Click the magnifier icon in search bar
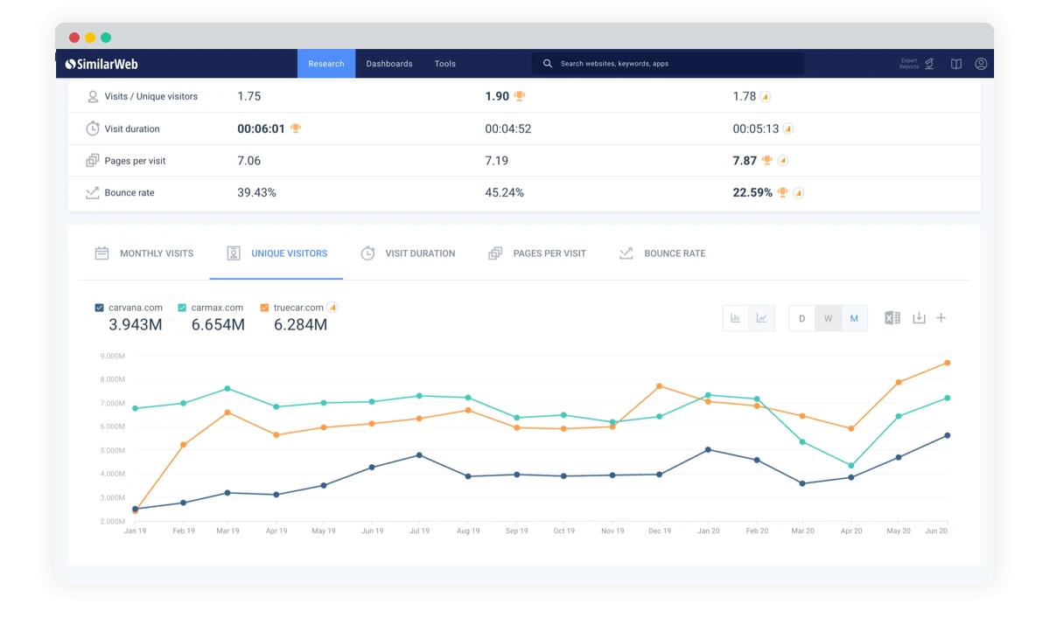 click(x=548, y=64)
